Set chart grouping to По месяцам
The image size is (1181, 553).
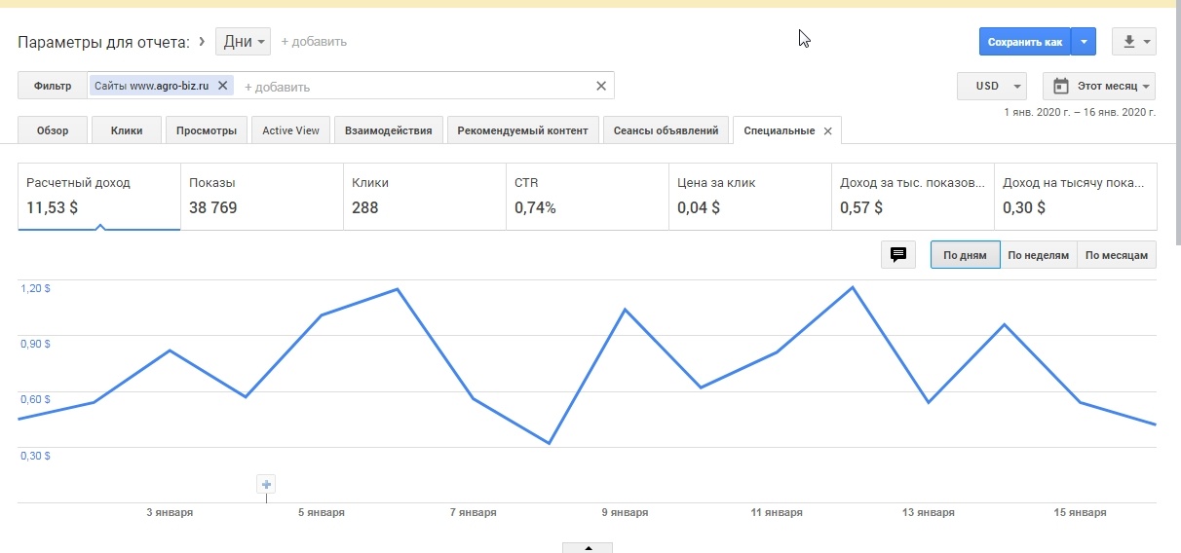pos(1117,255)
